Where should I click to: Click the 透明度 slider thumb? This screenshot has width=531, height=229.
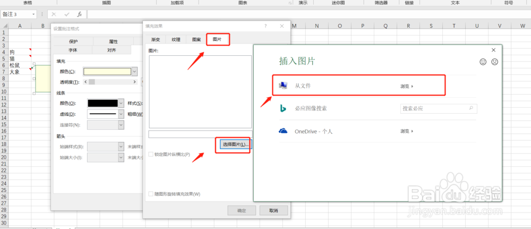click(x=92, y=82)
